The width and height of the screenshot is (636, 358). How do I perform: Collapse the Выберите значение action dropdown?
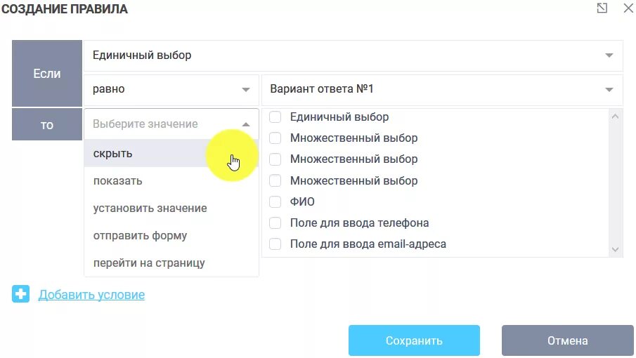click(x=171, y=124)
